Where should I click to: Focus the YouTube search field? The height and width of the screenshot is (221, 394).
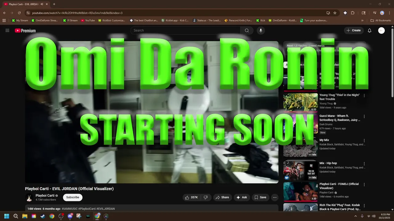pos(185,30)
